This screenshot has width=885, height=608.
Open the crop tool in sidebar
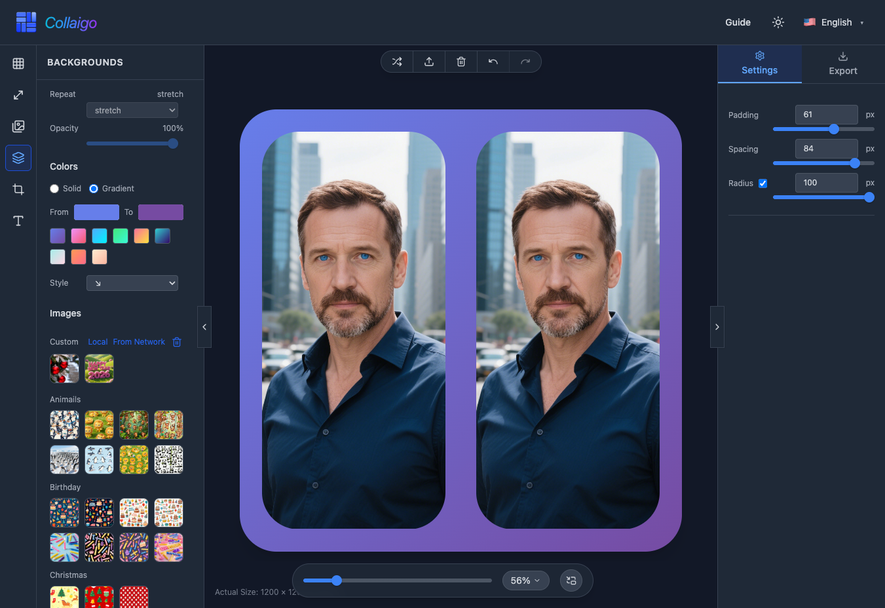click(x=18, y=189)
